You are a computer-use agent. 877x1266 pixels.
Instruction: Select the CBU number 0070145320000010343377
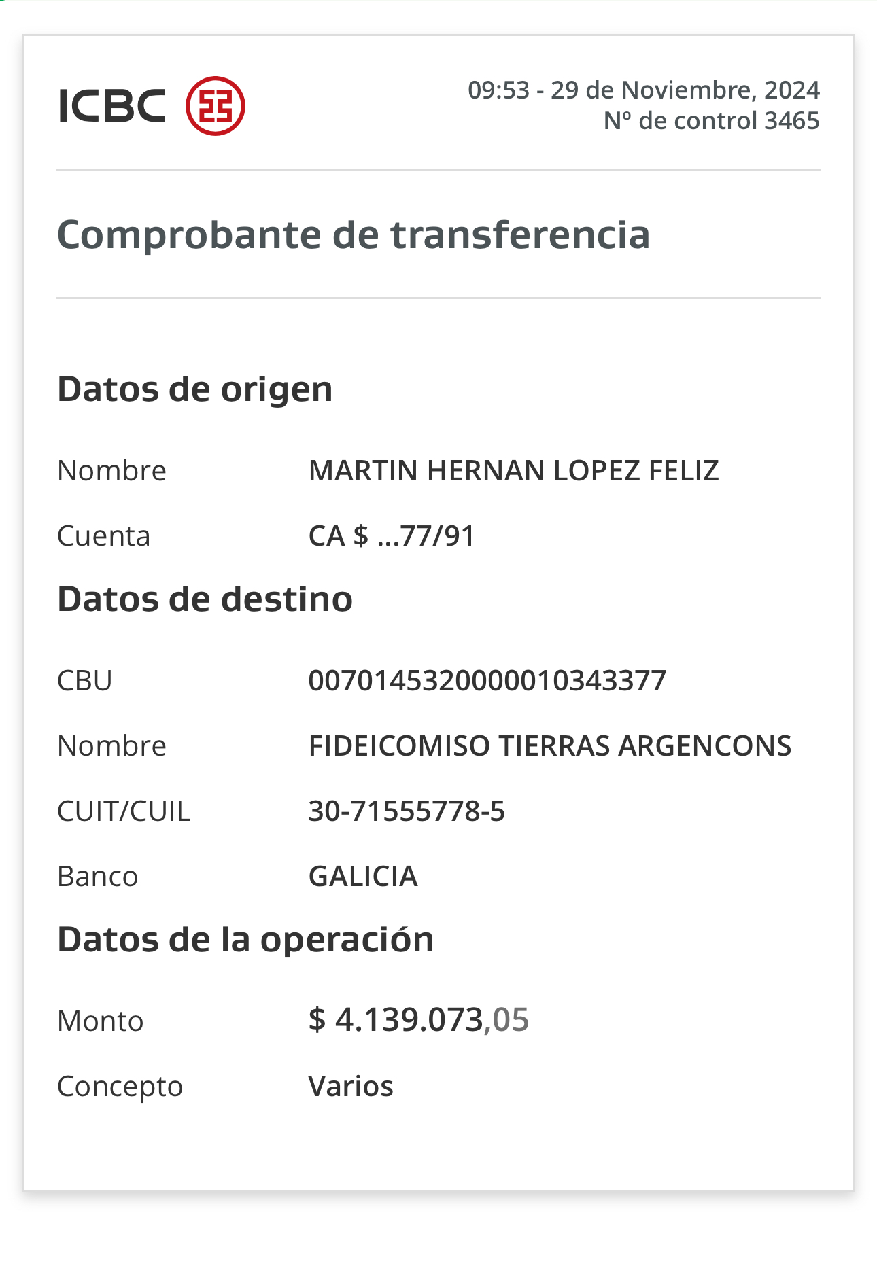pyautogui.click(x=487, y=681)
